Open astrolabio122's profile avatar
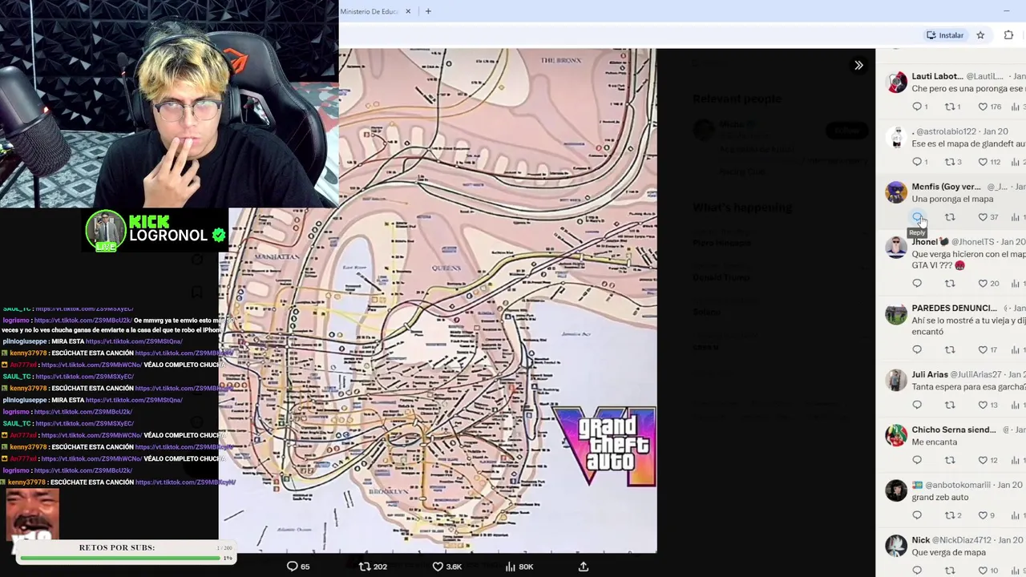1026x577 pixels. pyautogui.click(x=896, y=137)
